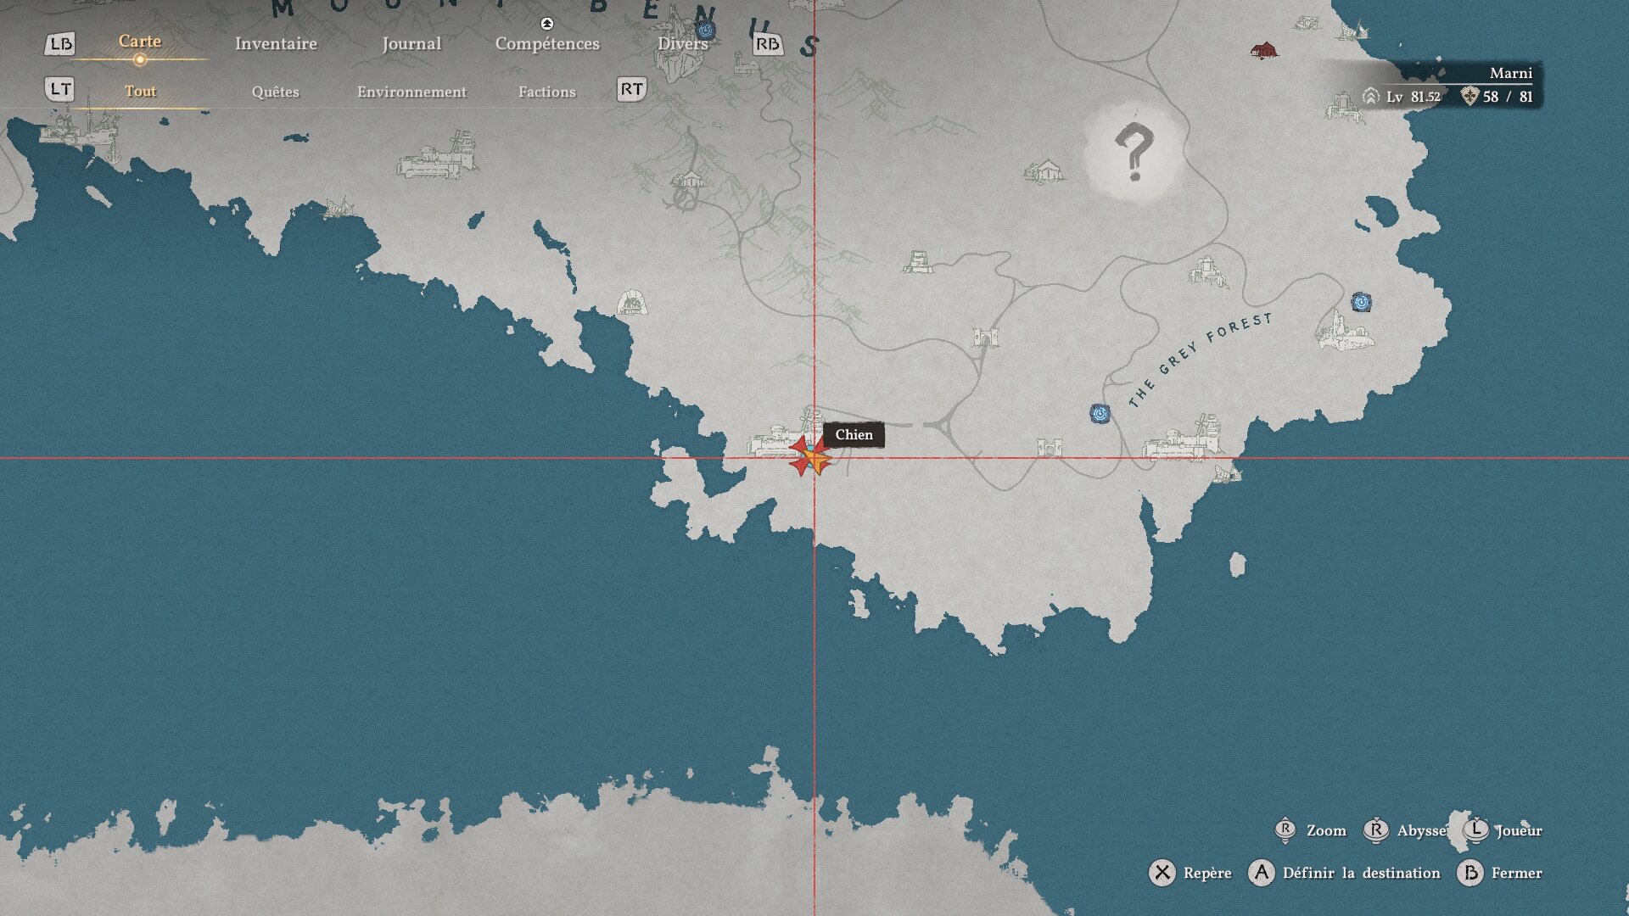Select the red camp icon at top right
This screenshot has height=916, width=1629.
coord(1263,51)
